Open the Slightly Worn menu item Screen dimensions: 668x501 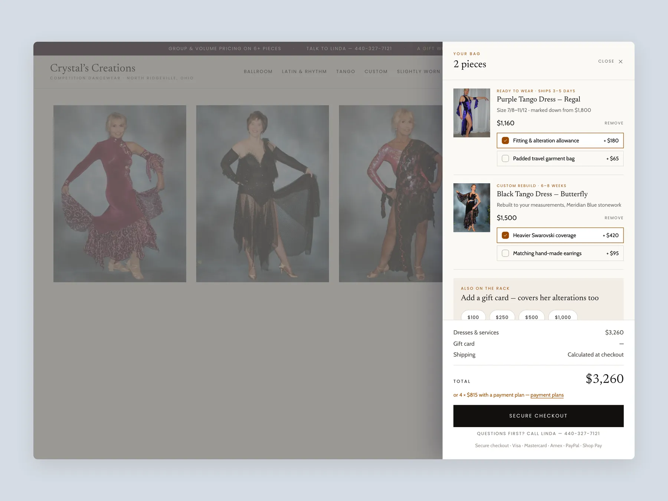[x=419, y=72]
